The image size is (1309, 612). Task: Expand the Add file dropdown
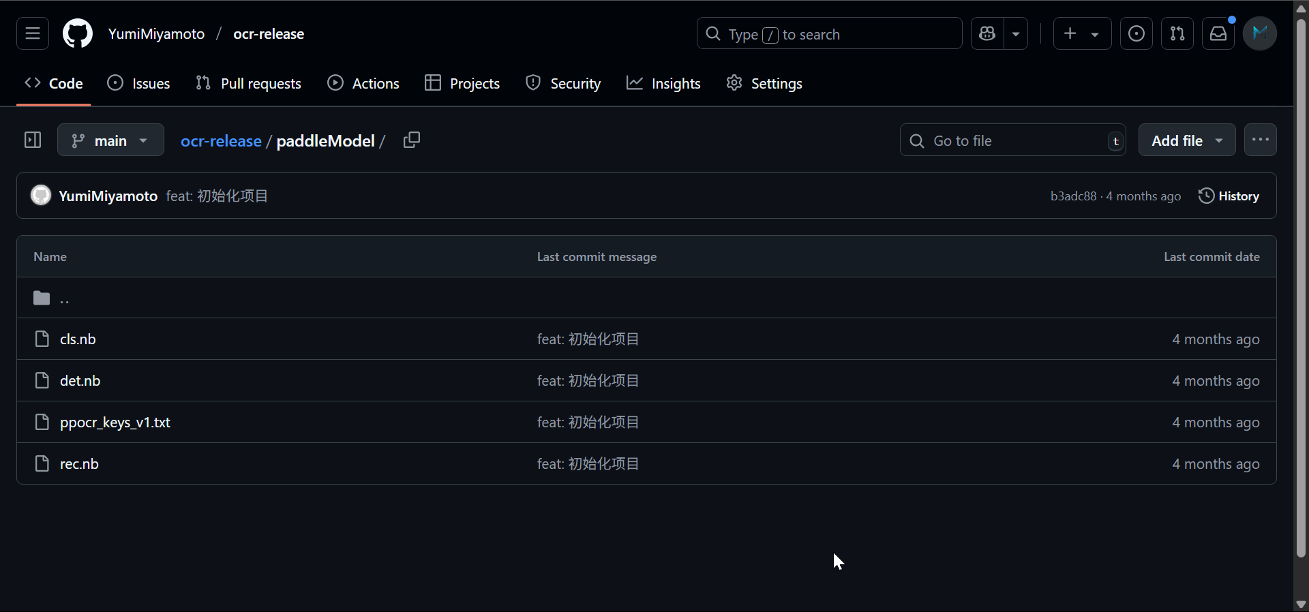coord(1186,140)
